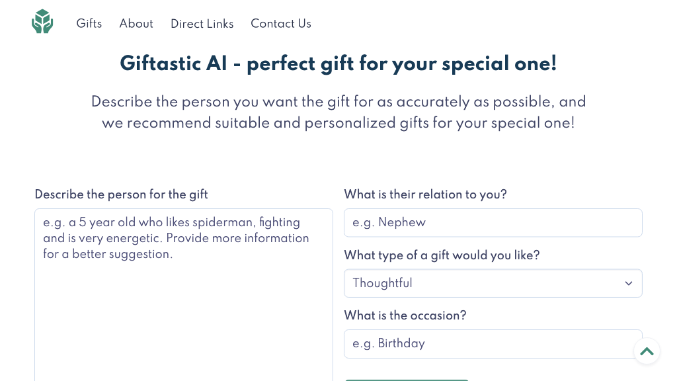Click the occasion input showing 'e.g. Birthday'
The image size is (677, 381).
tap(493, 343)
